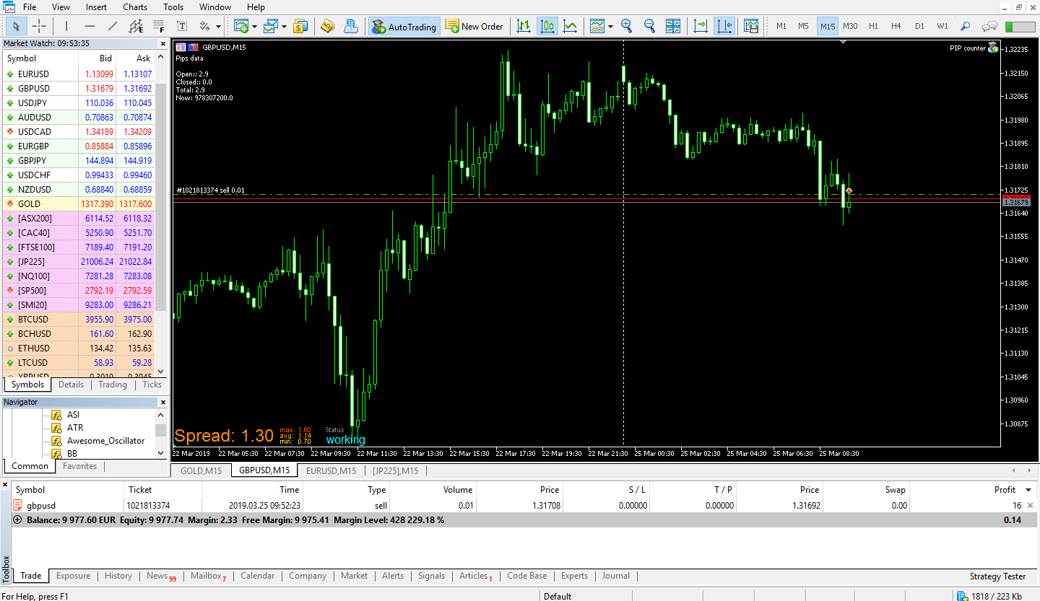Select the H1 timeframe
This screenshot has height=601, width=1040.
click(x=873, y=27)
